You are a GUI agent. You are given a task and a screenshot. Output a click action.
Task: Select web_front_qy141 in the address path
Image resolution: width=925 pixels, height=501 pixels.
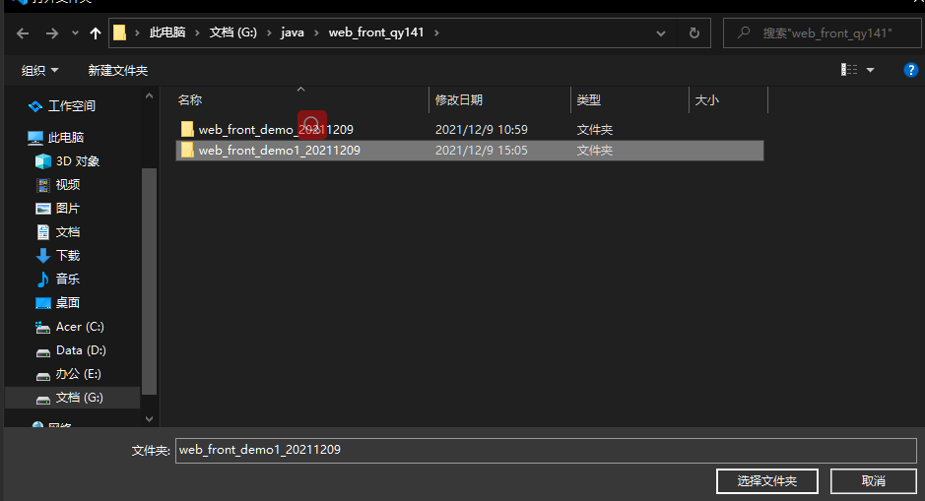pyautogui.click(x=375, y=32)
